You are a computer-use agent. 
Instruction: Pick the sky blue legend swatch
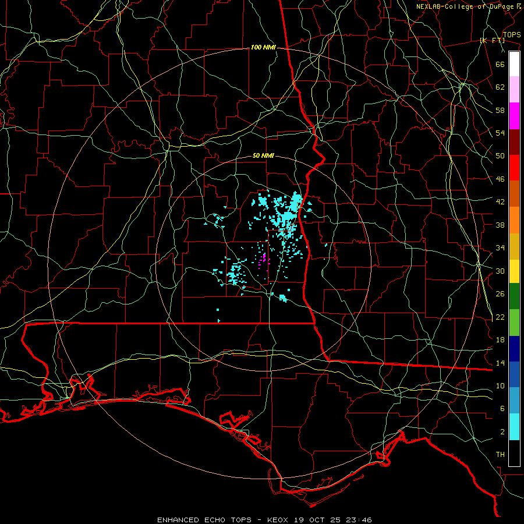(514, 401)
